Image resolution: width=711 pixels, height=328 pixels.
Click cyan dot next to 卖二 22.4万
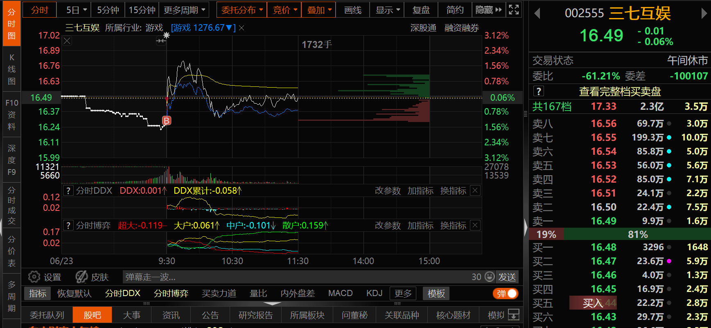(x=669, y=207)
